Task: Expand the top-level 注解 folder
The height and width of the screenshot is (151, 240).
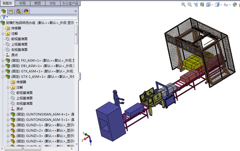Action: [3, 34]
